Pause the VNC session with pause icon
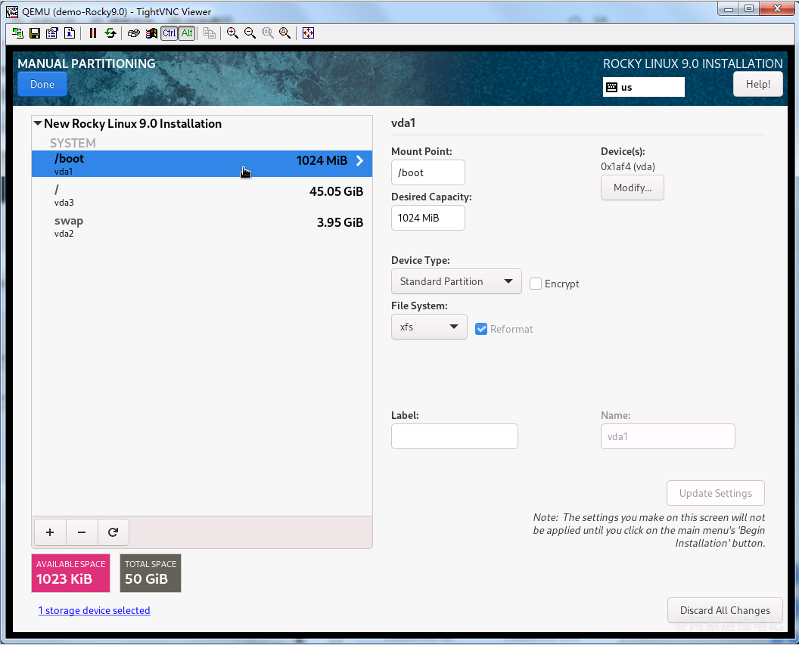Image resolution: width=799 pixels, height=645 pixels. (x=93, y=33)
